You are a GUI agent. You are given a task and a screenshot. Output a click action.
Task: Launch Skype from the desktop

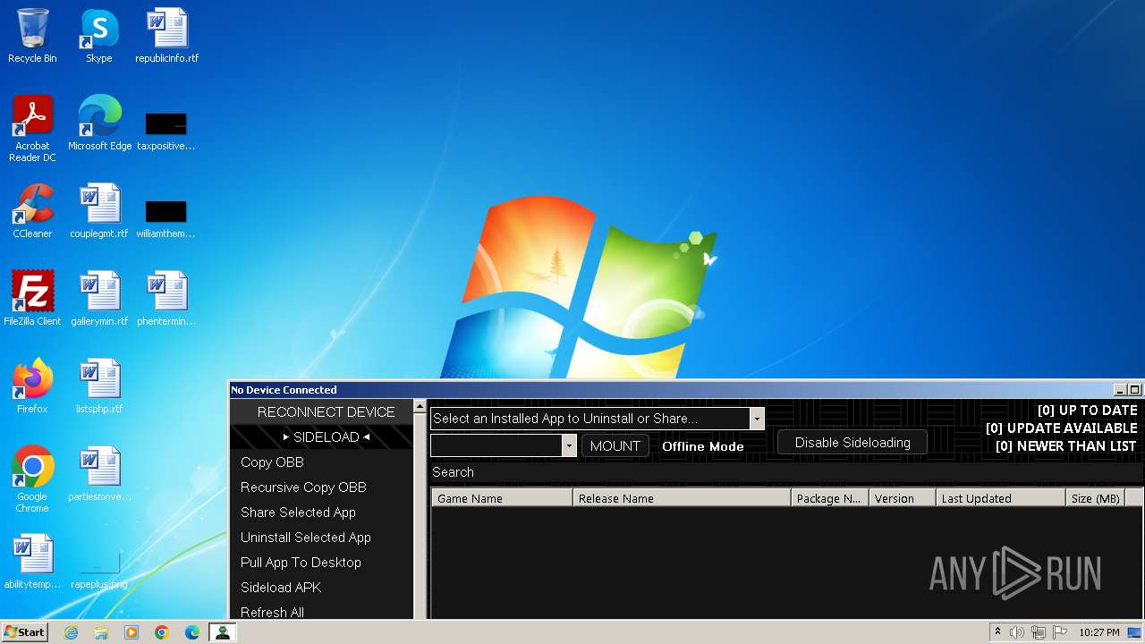point(98,36)
